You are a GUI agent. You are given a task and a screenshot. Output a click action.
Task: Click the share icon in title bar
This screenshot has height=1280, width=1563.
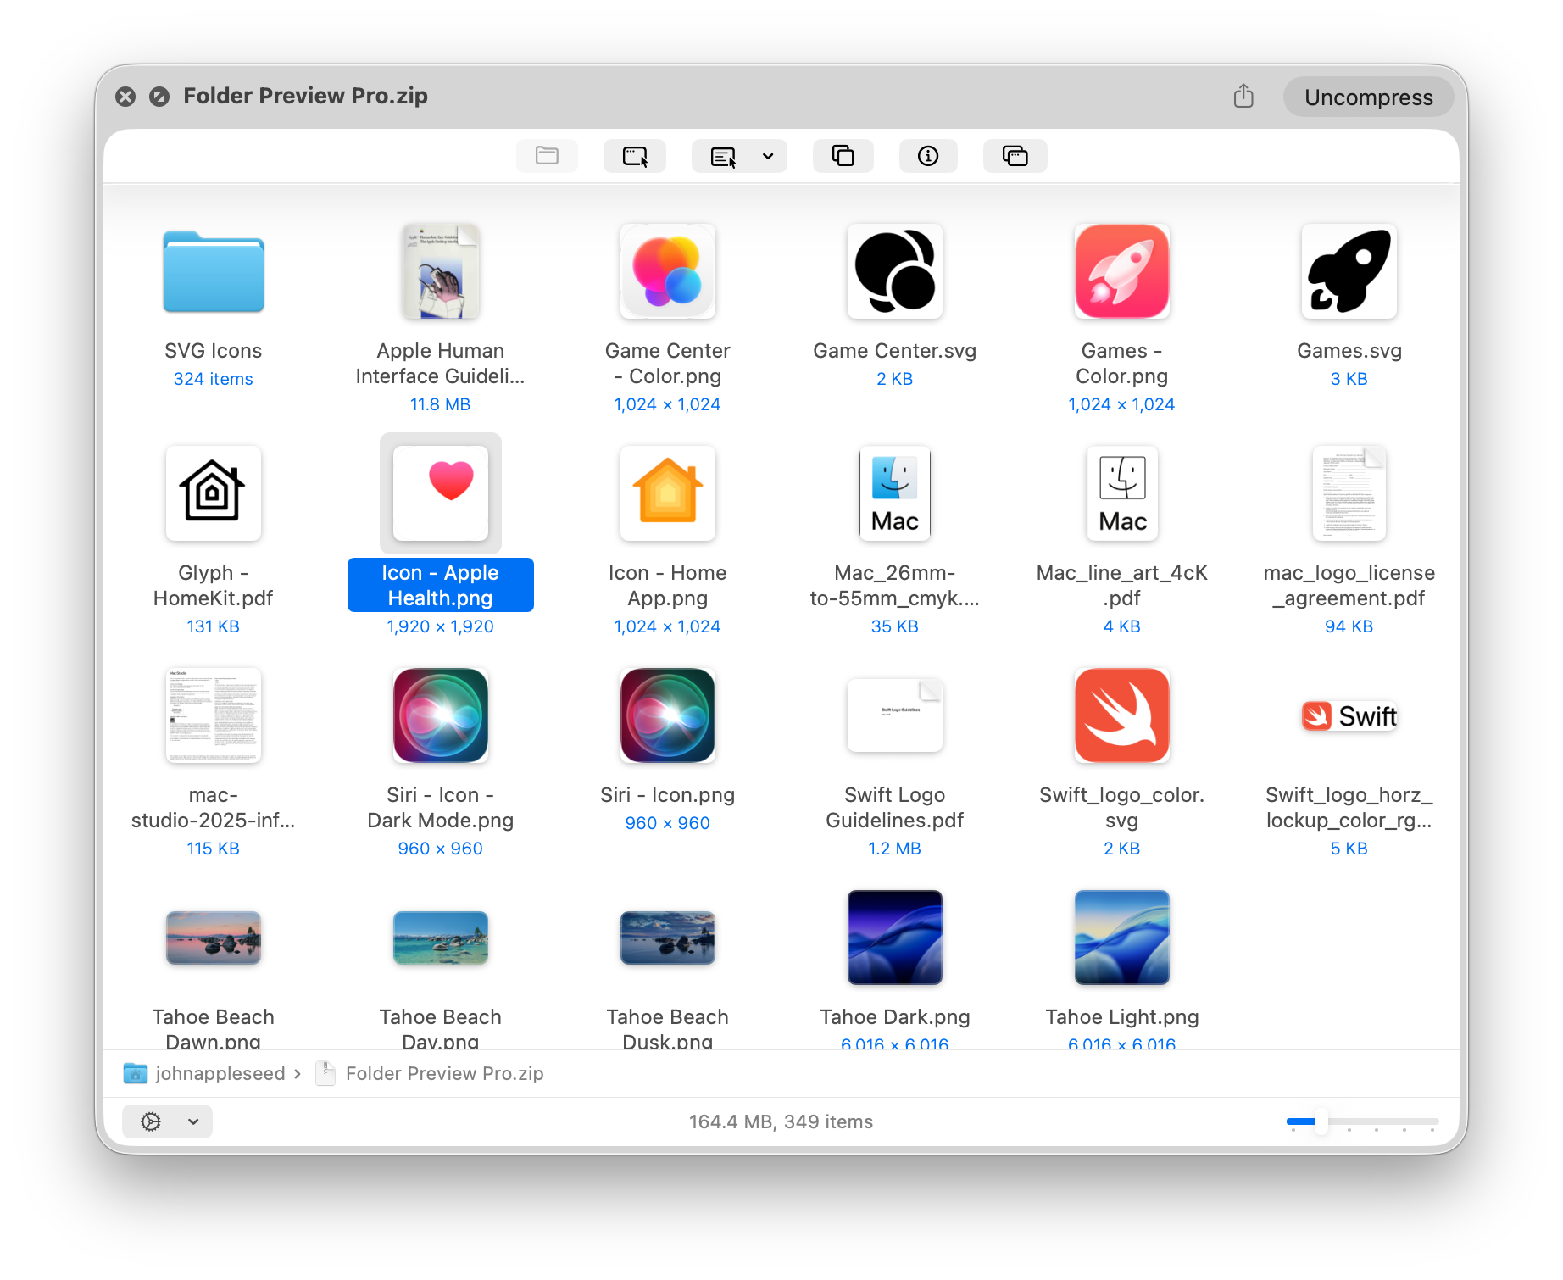tap(1243, 97)
